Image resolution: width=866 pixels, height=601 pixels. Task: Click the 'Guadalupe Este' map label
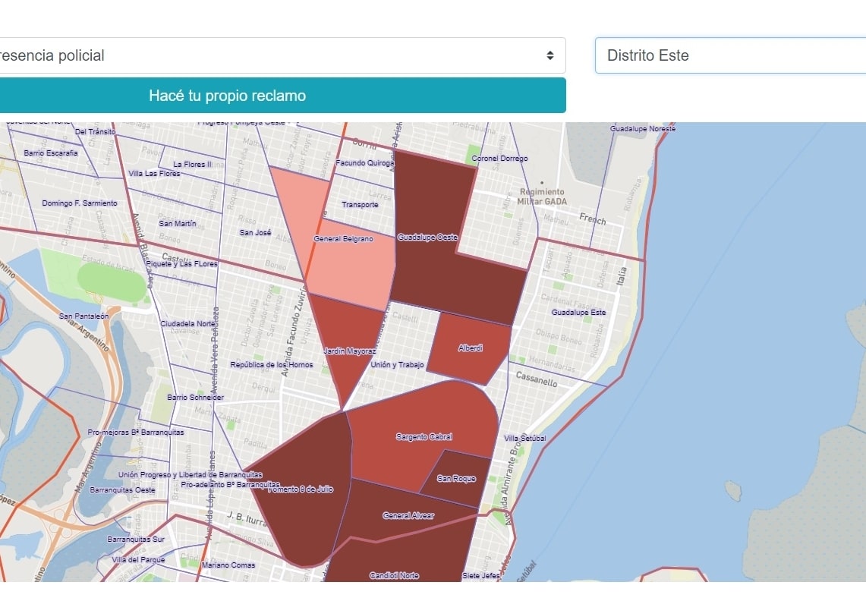coord(578,312)
